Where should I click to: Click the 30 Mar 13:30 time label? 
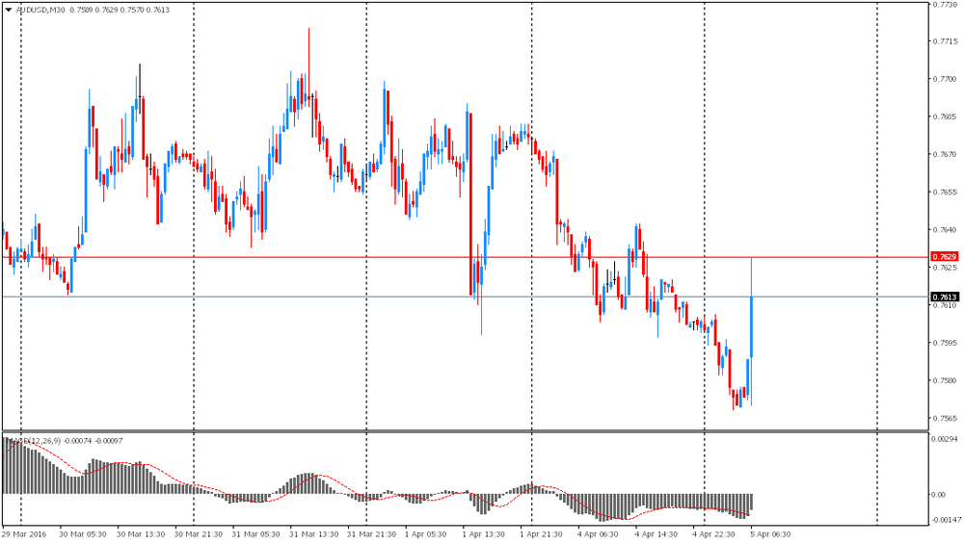click(141, 534)
